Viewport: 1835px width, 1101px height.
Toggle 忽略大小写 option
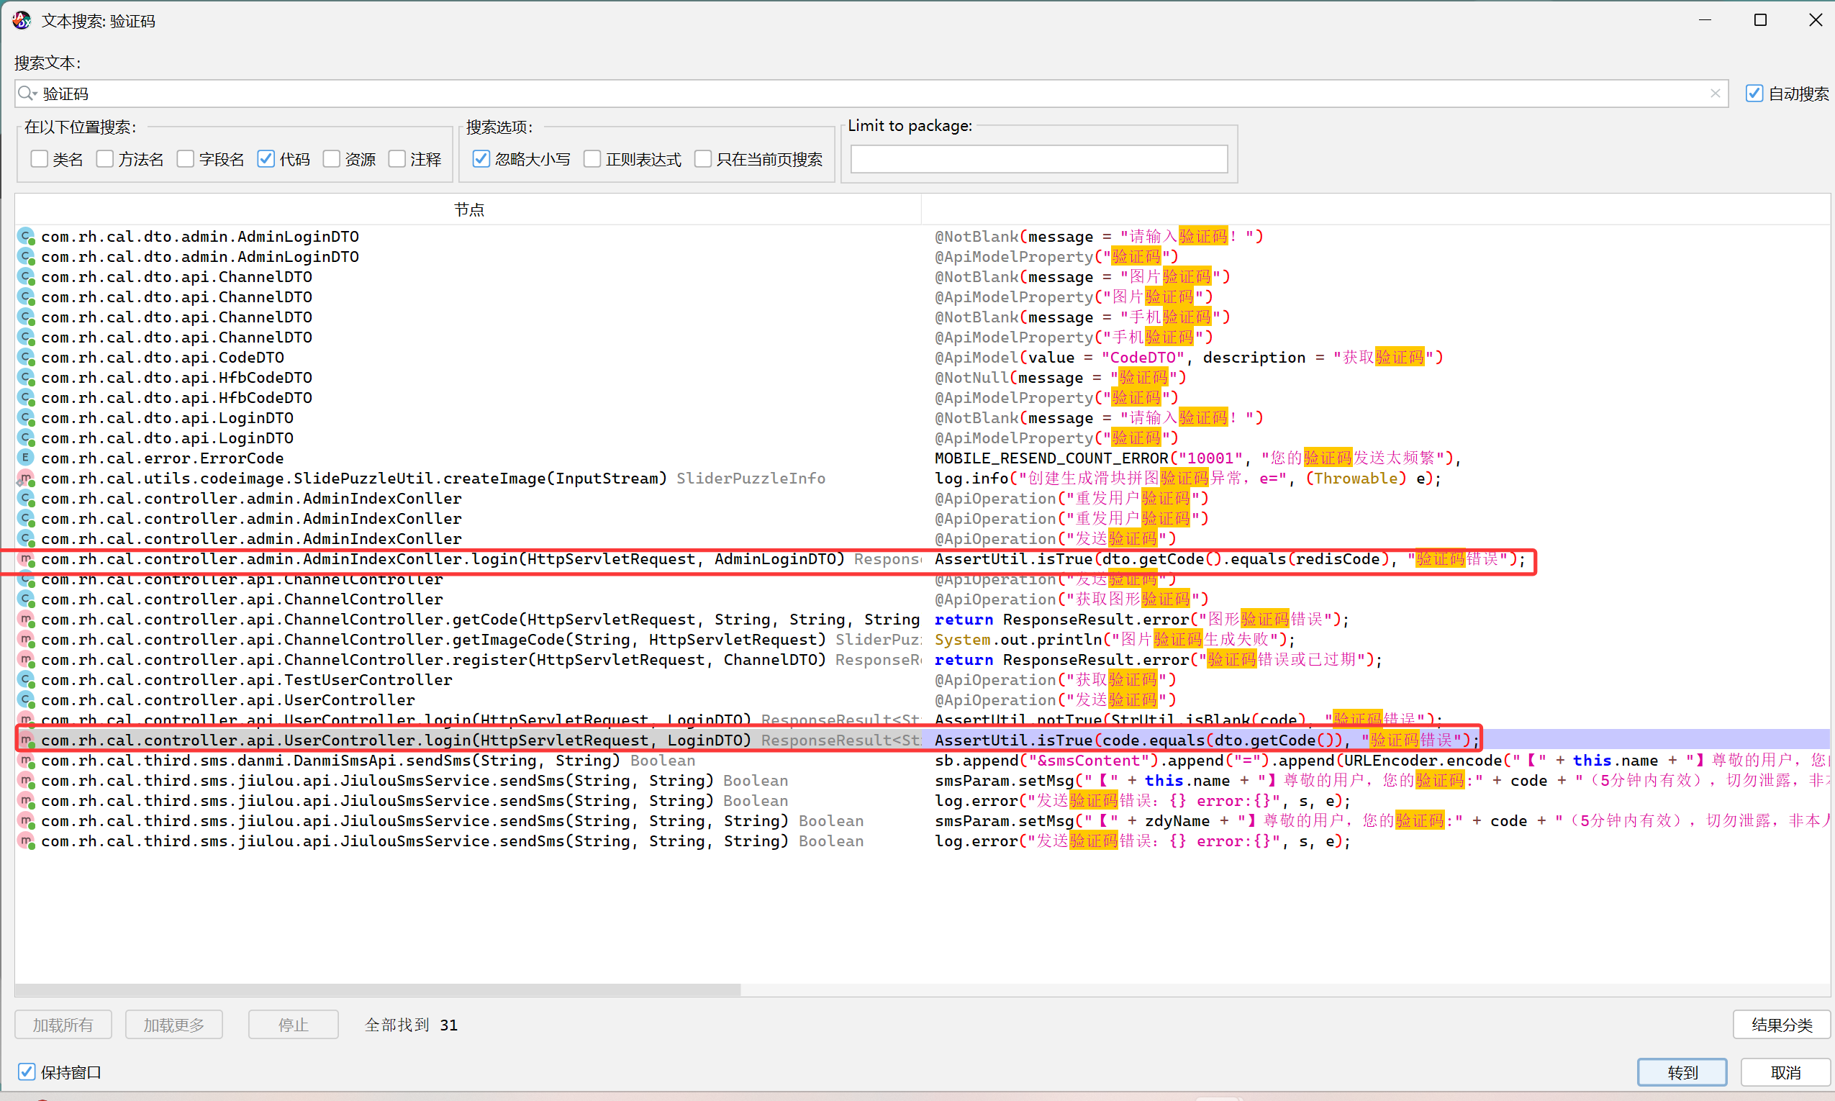pyautogui.click(x=481, y=159)
